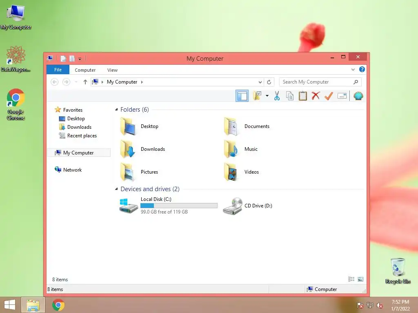This screenshot has height=313, width=418.
Task: Expand the root arrow before My Computer breadcrumb
Action: (102, 82)
